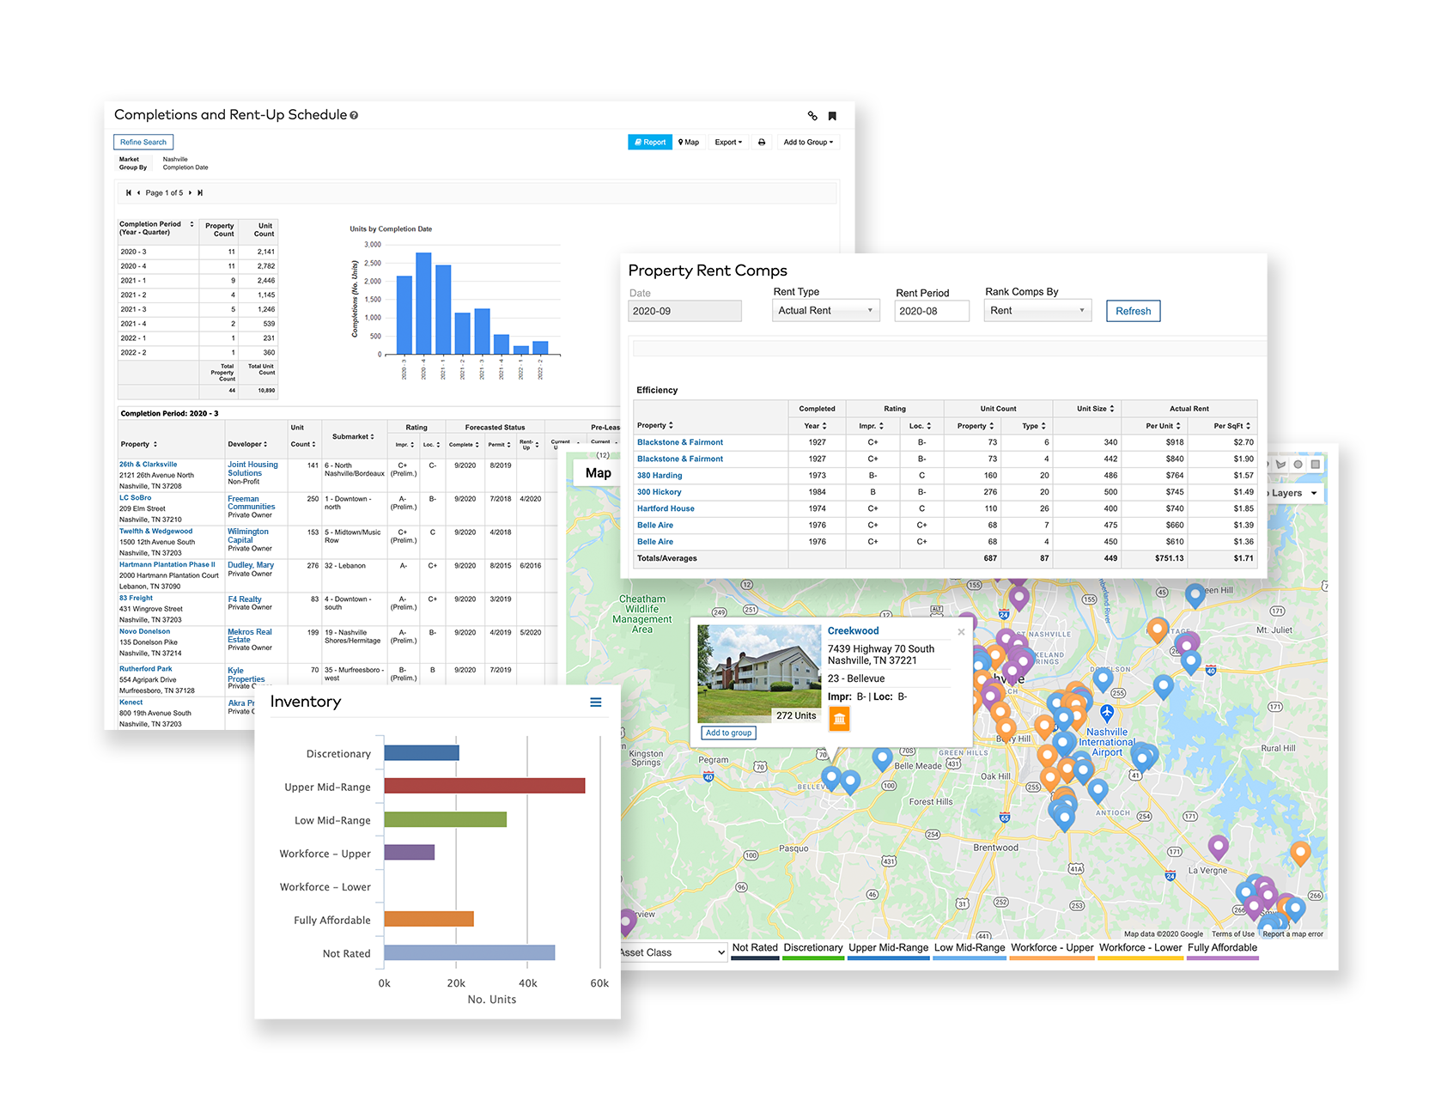Click the permalink chain icon
The image size is (1441, 1119).
point(812,116)
